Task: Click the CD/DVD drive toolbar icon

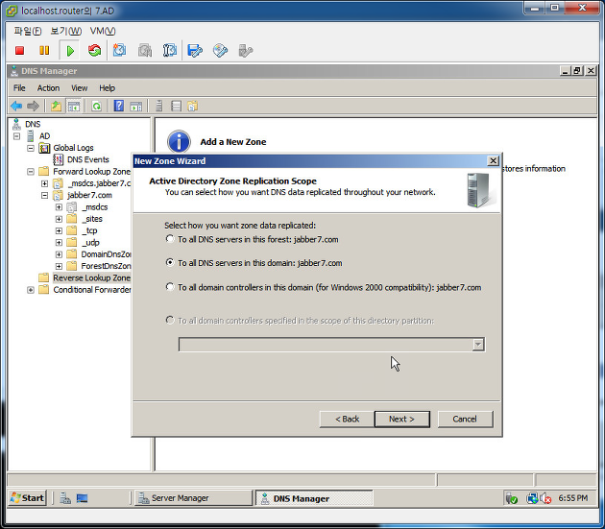Action: 220,51
